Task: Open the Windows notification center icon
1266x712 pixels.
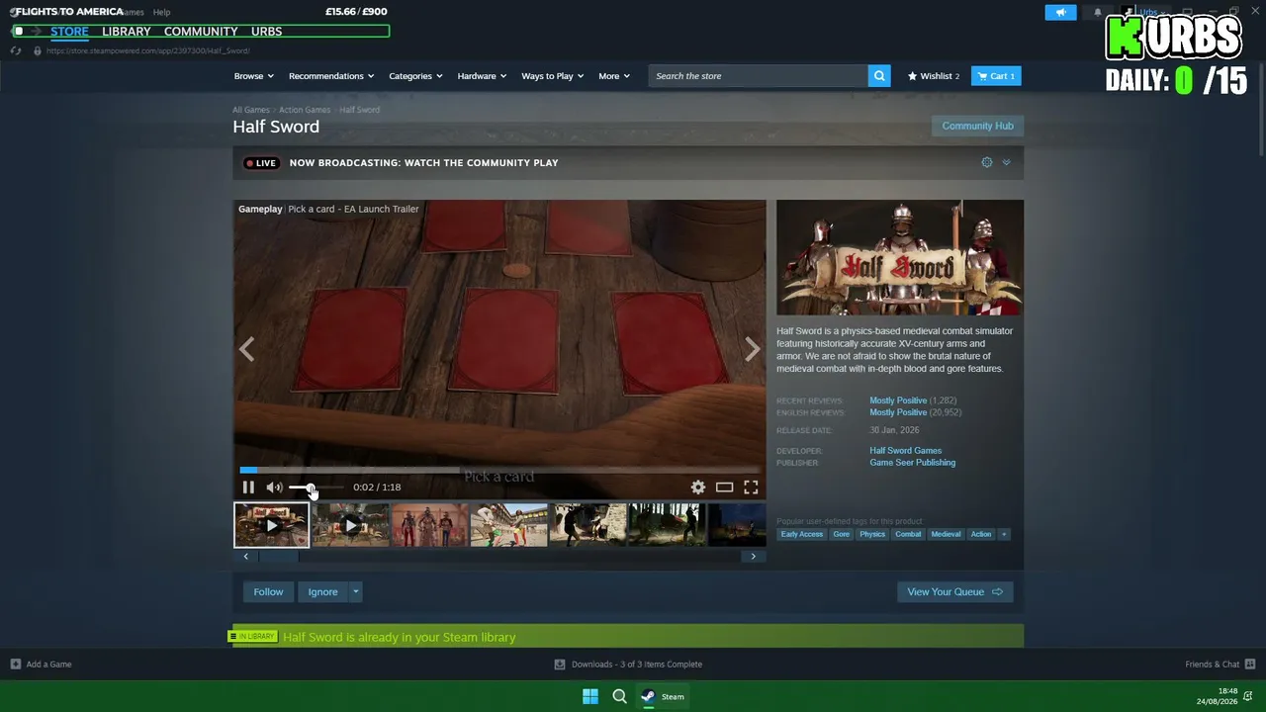Action: (1248, 696)
